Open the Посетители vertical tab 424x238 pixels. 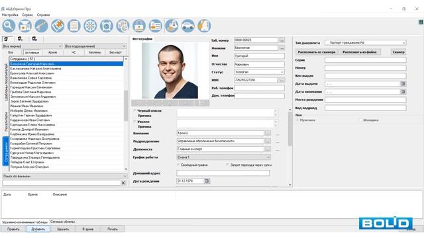6,122
